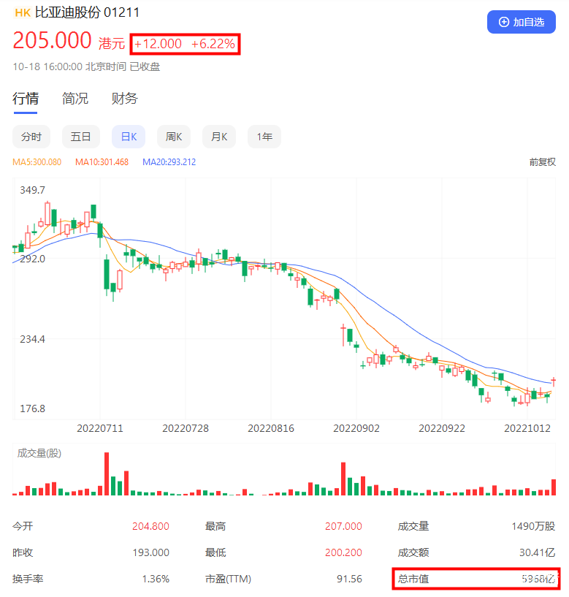Click the percent change +6.22%

click(x=213, y=44)
